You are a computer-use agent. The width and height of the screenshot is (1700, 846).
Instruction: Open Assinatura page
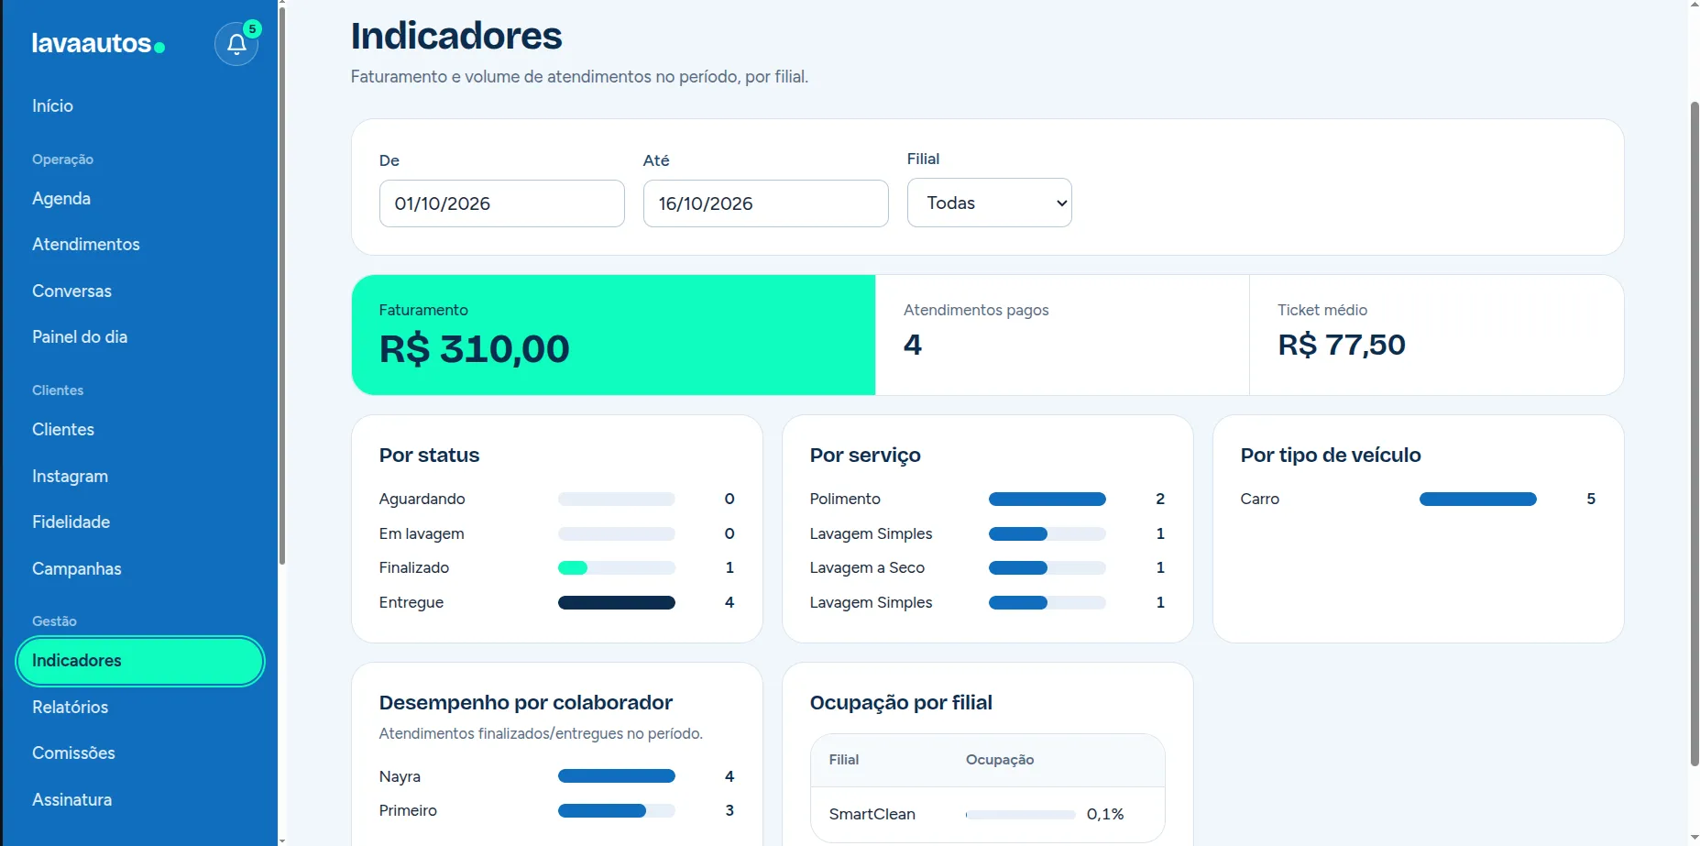(x=71, y=800)
